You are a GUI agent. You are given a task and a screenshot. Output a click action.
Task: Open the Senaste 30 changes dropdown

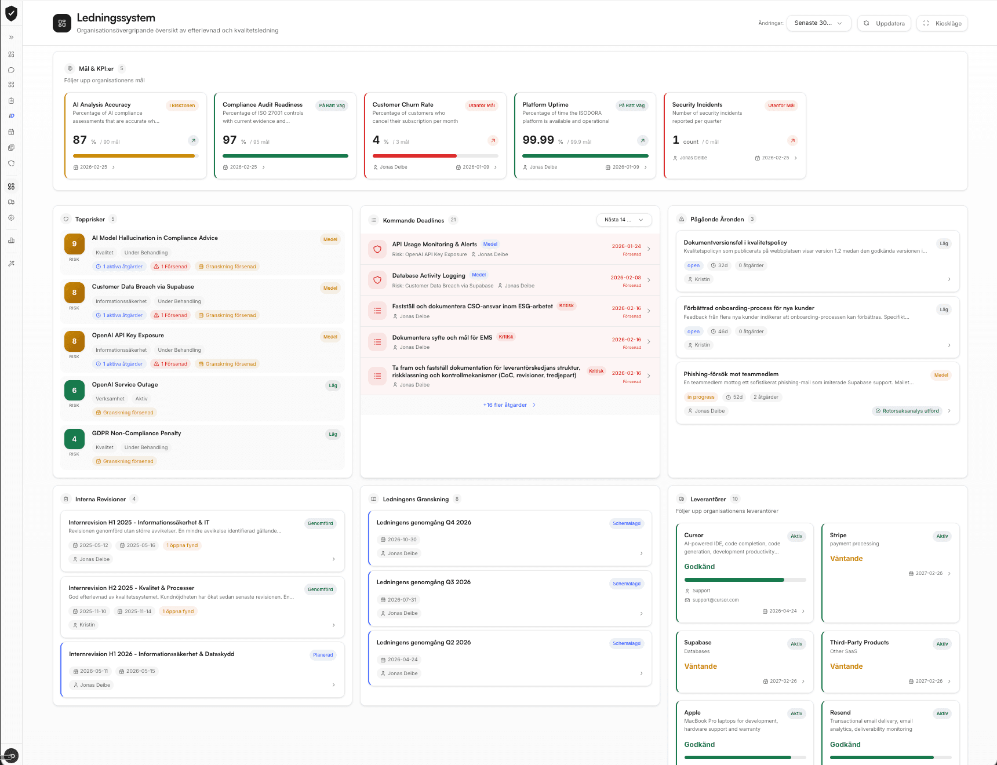click(818, 23)
